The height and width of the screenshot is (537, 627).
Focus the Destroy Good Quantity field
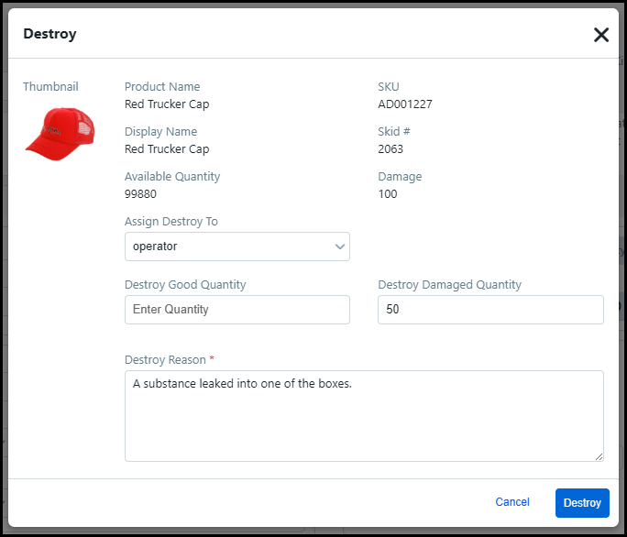236,310
